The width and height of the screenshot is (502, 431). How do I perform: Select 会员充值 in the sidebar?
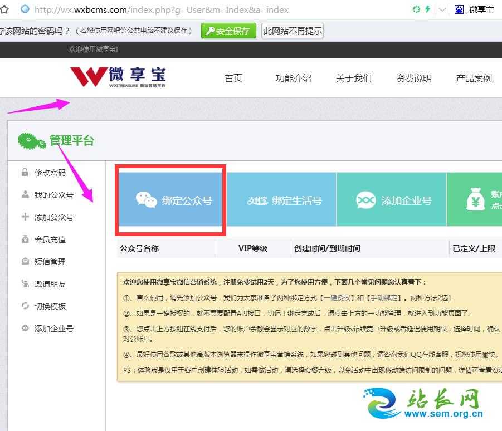click(50, 239)
